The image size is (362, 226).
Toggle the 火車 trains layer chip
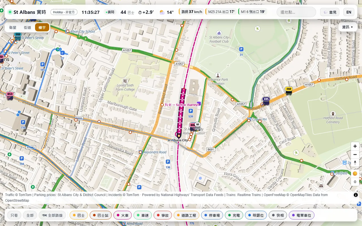tap(123, 216)
